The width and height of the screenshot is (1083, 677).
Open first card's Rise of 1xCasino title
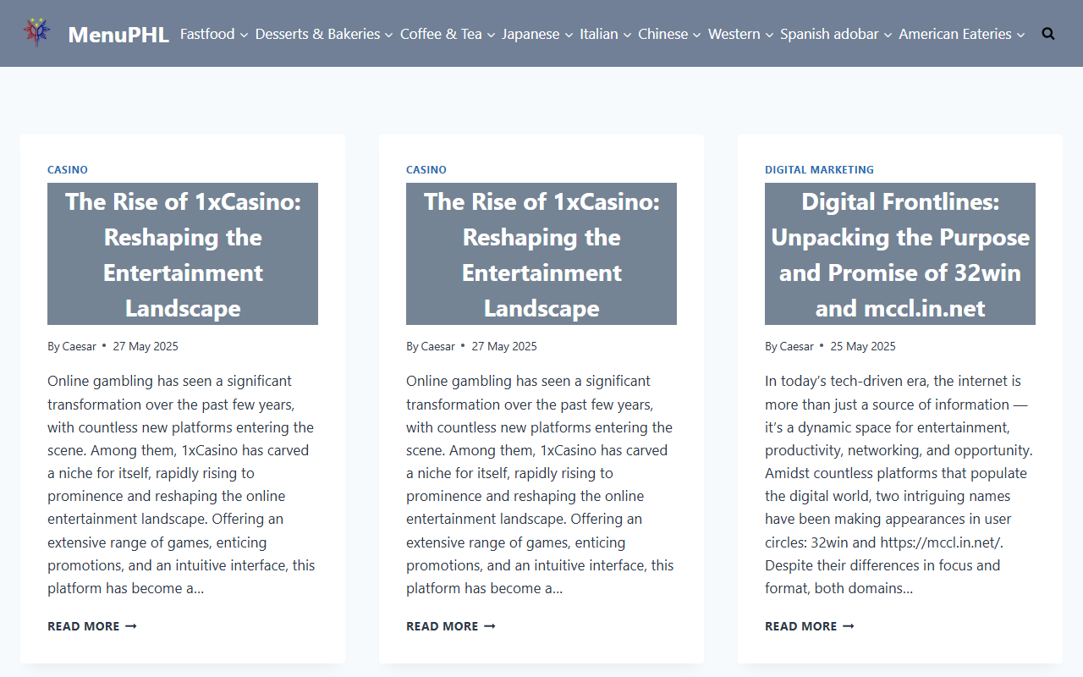tap(183, 254)
